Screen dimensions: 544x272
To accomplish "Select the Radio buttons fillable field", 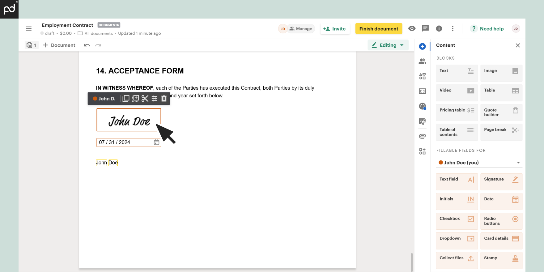I will tap(501, 221).
